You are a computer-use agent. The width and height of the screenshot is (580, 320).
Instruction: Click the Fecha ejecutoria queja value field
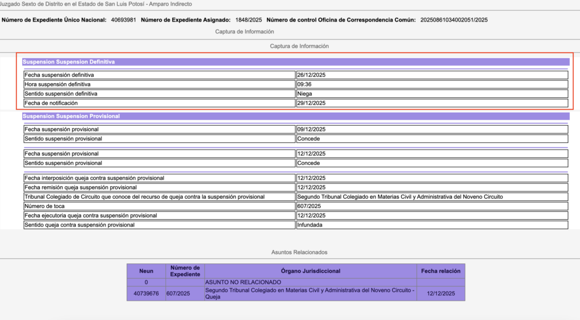tap(431, 216)
